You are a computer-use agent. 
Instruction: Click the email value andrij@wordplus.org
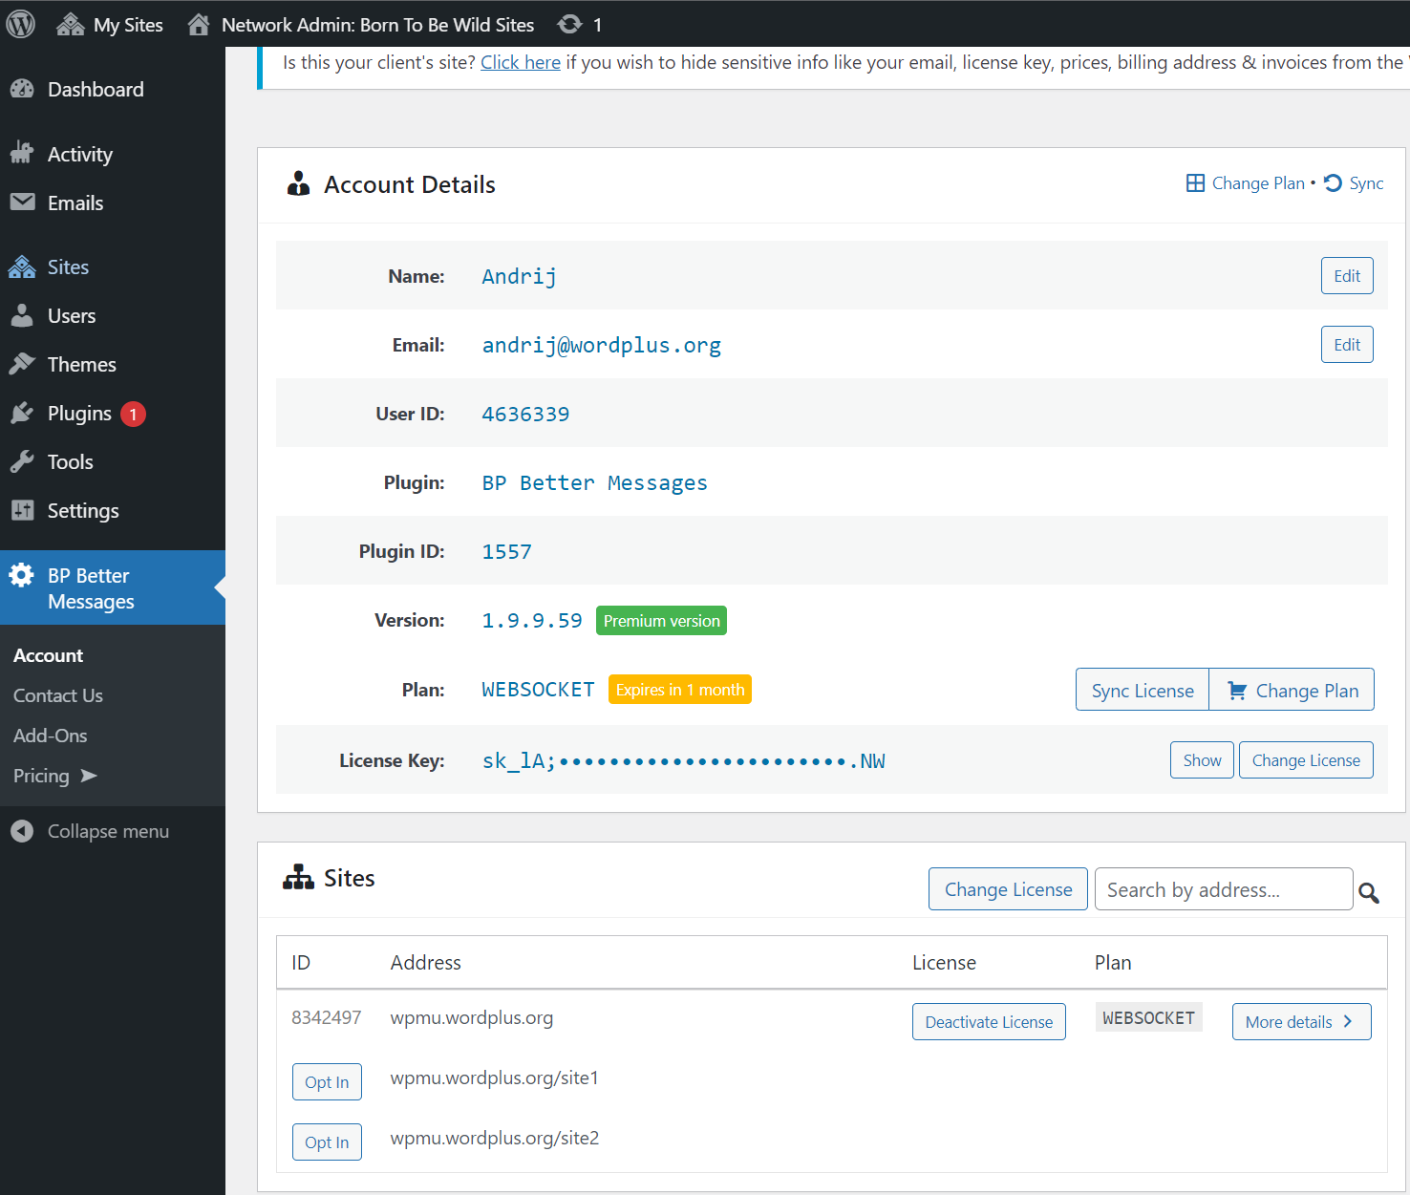tap(602, 345)
